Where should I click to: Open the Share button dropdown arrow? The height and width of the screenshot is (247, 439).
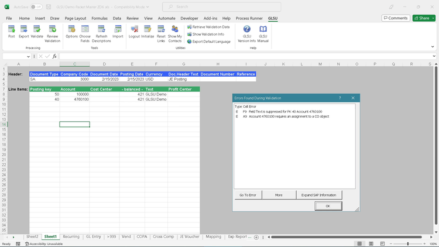point(433,18)
